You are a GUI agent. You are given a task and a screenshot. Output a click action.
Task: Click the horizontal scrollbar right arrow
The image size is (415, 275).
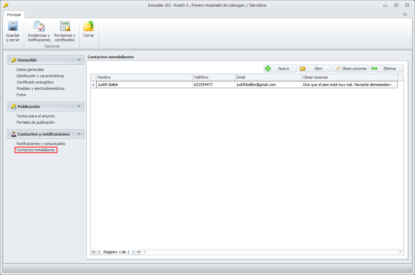coord(400,252)
